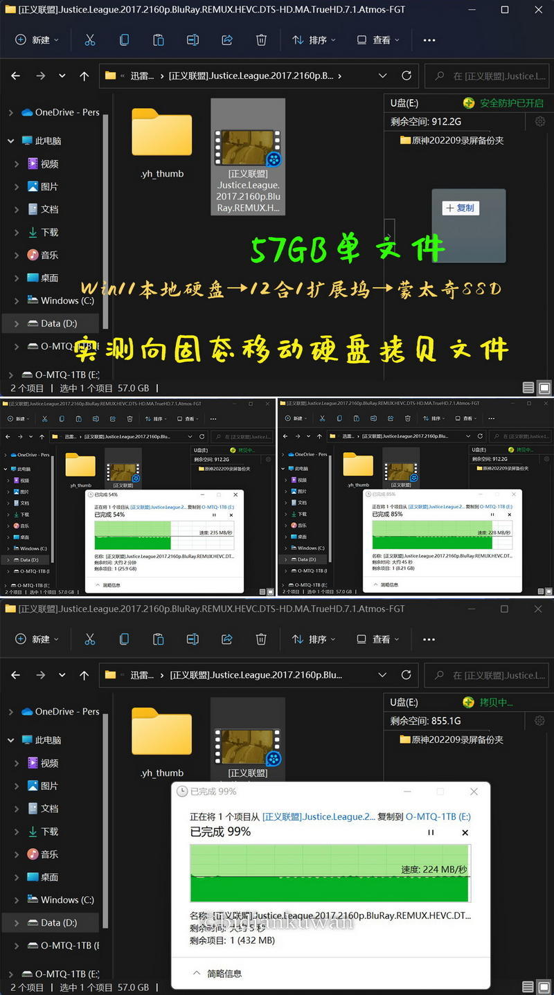Click the green 拷贝中 icon in bottom window
554x995 pixels.
pyautogui.click(x=469, y=702)
